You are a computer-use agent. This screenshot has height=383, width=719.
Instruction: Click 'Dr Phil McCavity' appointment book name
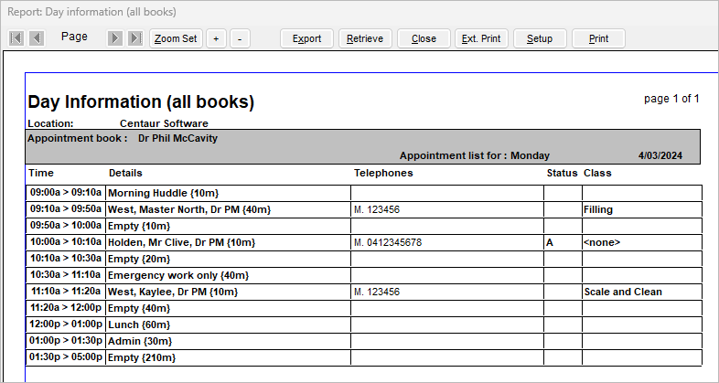click(x=177, y=138)
